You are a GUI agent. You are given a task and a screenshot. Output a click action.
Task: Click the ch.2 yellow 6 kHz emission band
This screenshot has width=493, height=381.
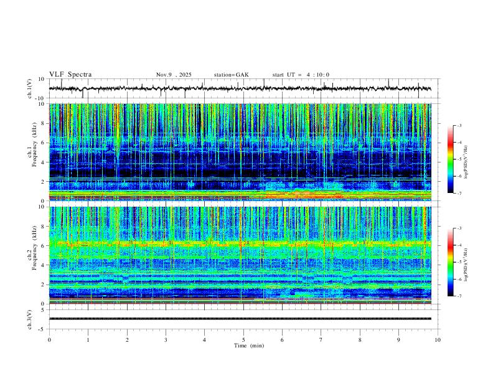click(x=240, y=243)
